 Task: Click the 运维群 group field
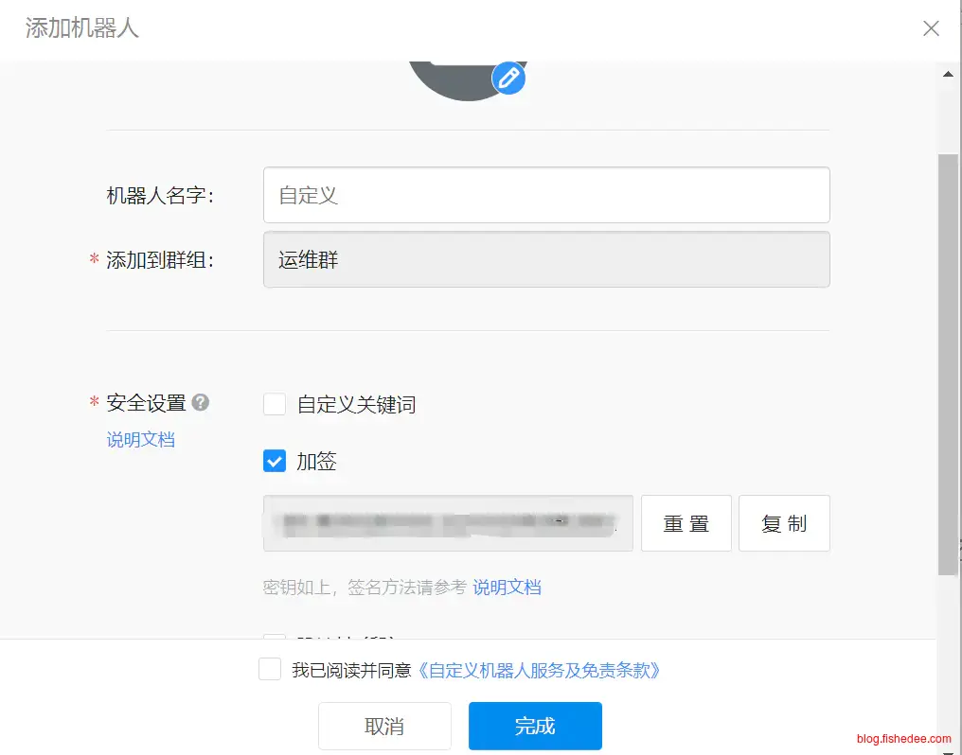point(546,260)
